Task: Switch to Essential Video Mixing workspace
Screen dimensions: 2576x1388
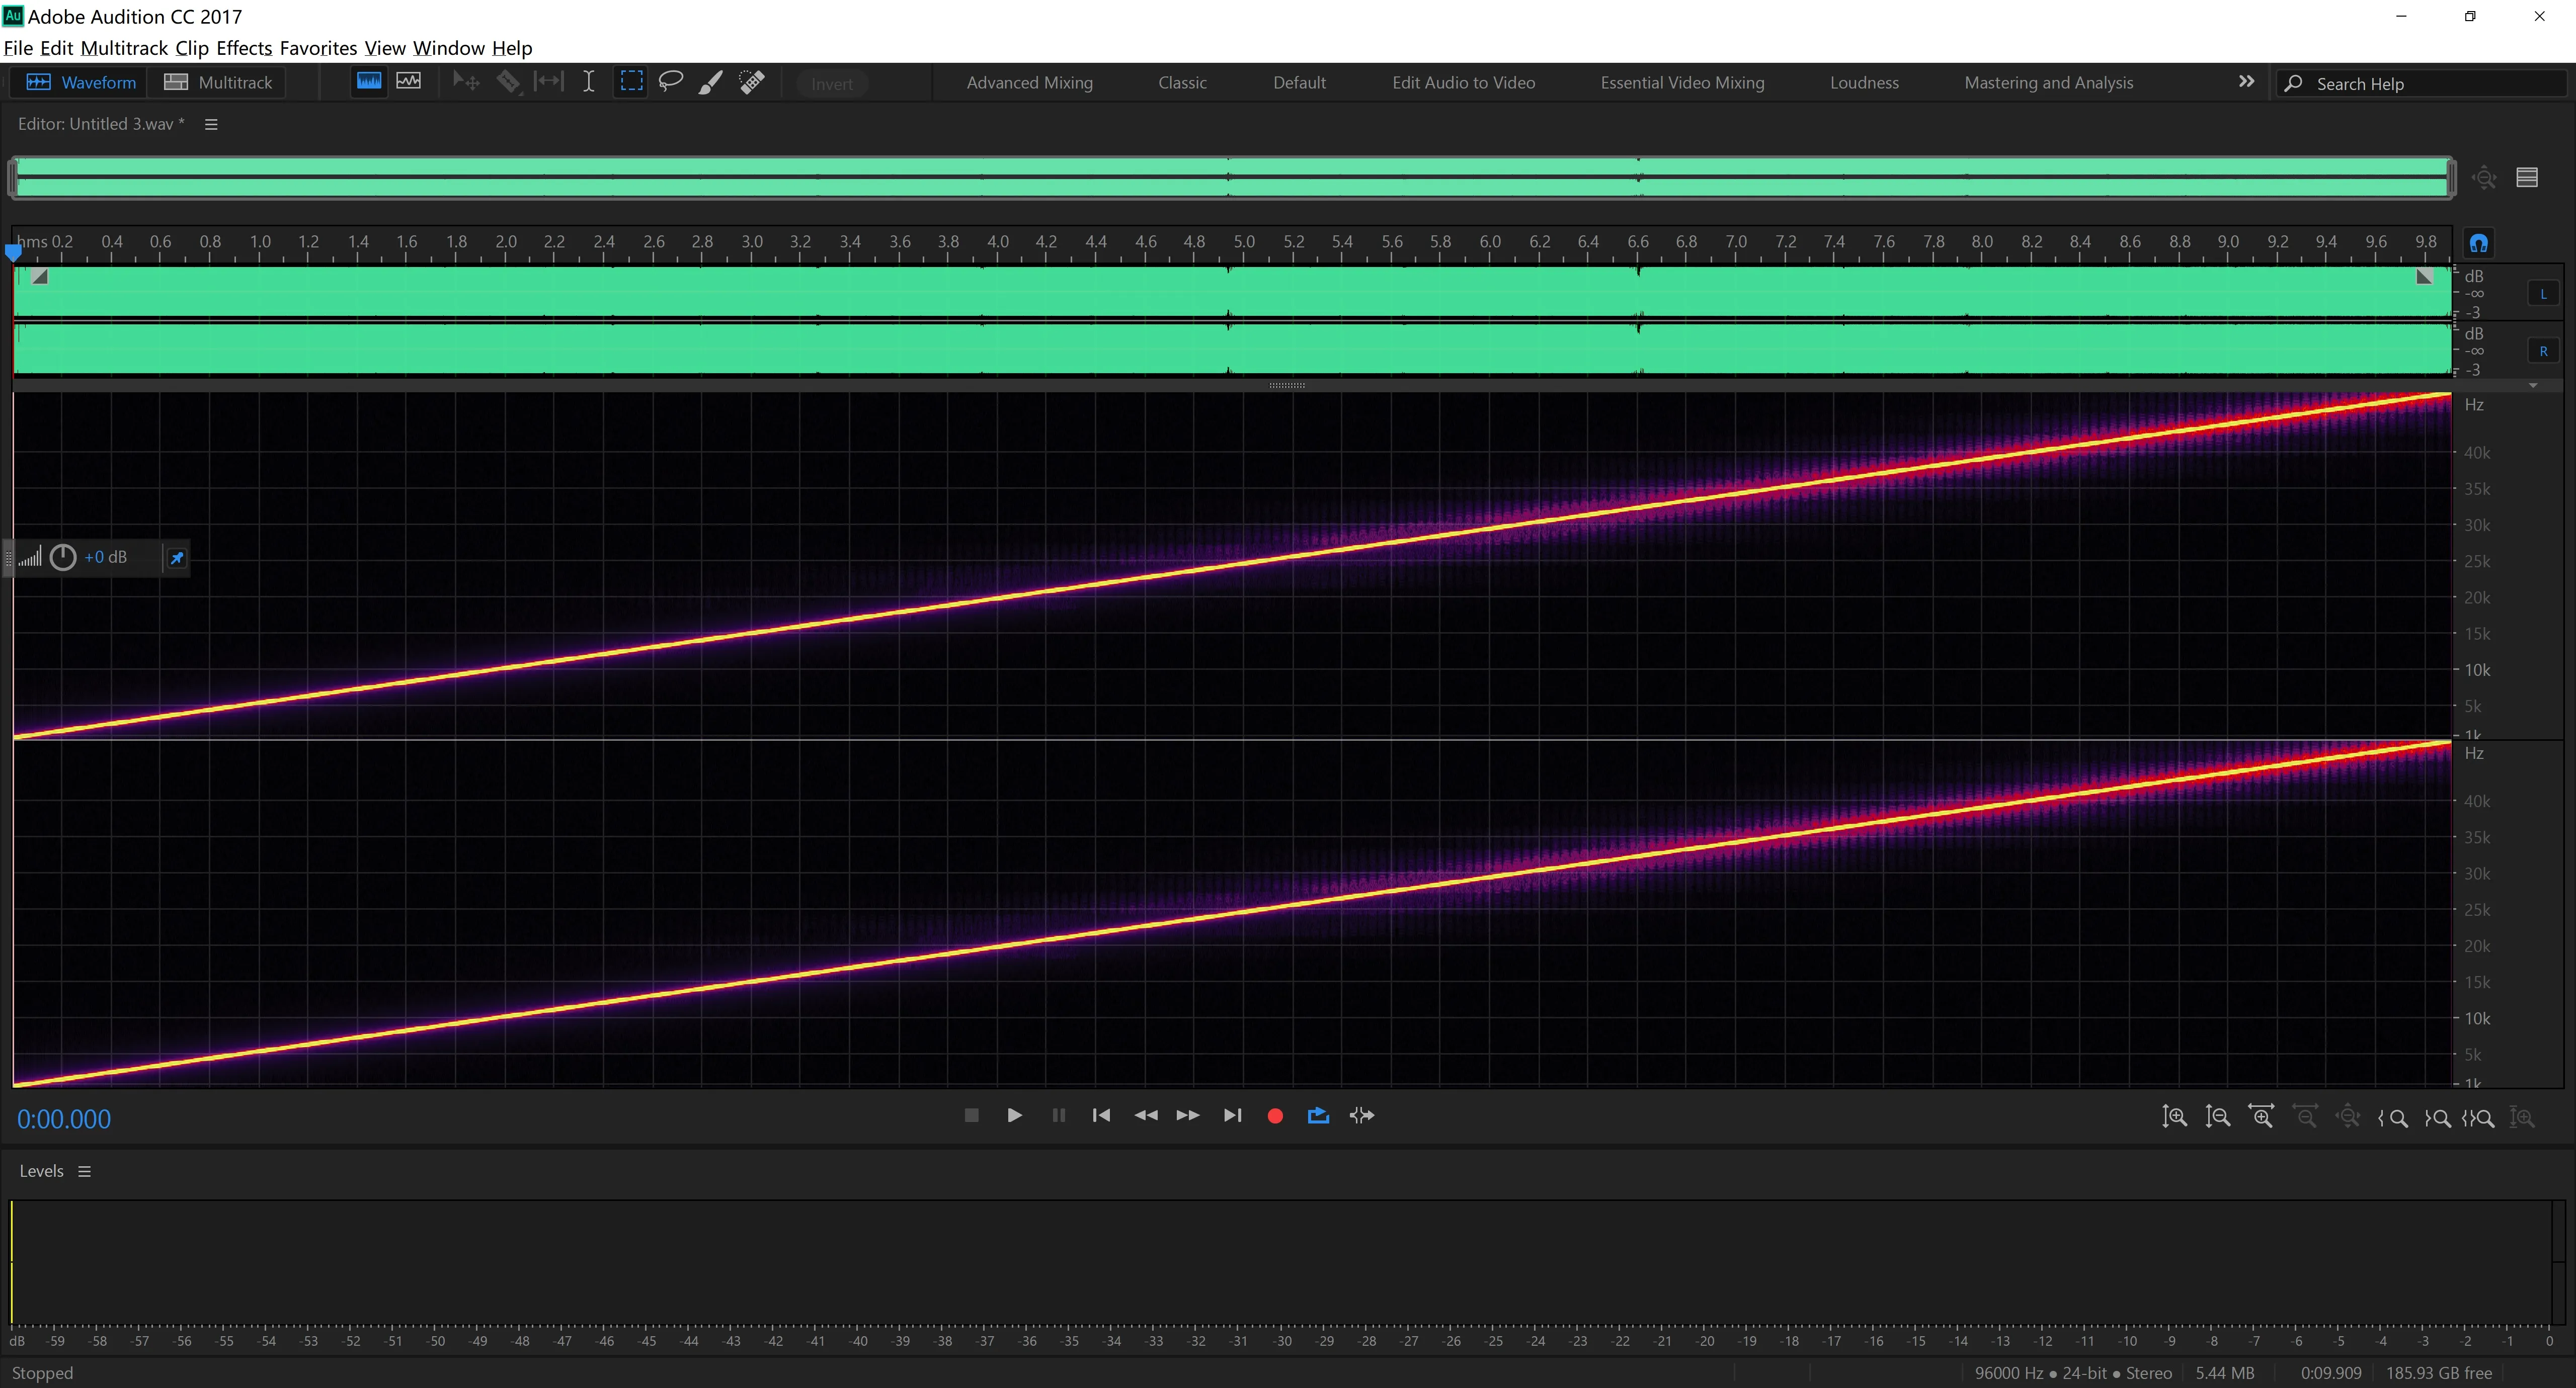Action: point(1682,83)
